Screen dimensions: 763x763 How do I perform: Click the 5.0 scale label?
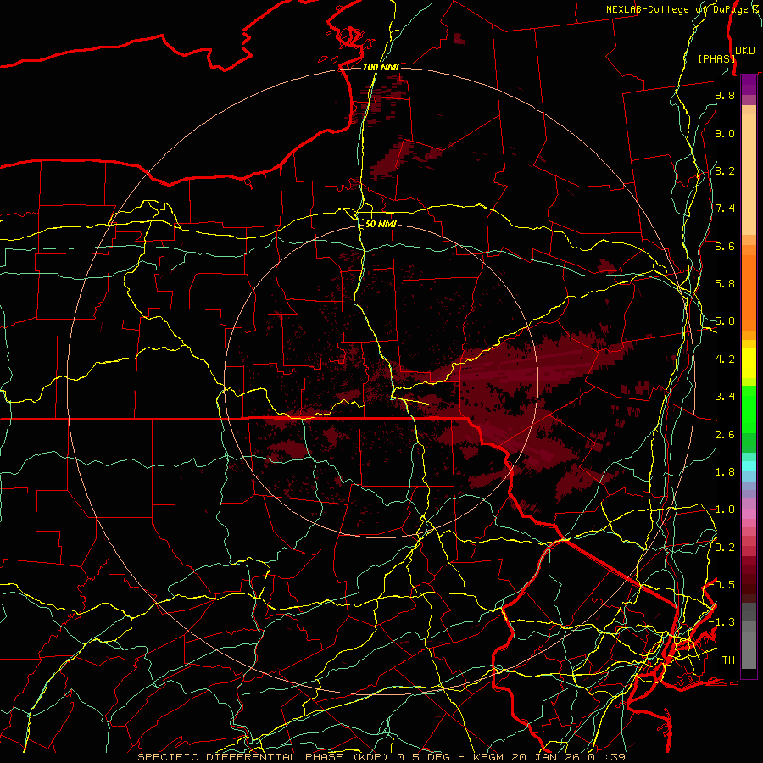(x=725, y=321)
